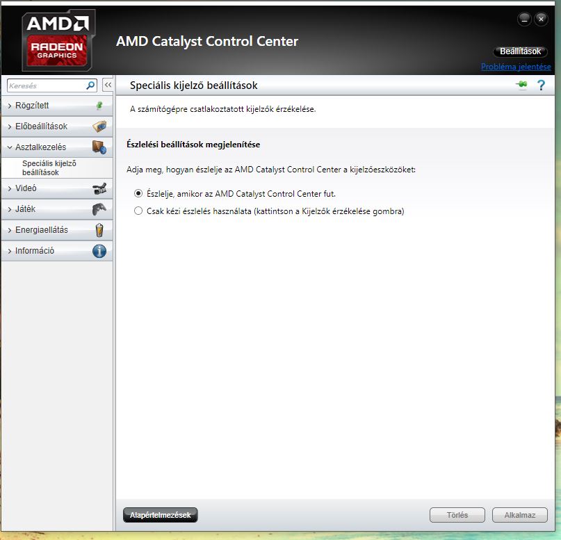Click the Energiaellátás battery icon
This screenshot has height=540, width=561.
click(99, 230)
